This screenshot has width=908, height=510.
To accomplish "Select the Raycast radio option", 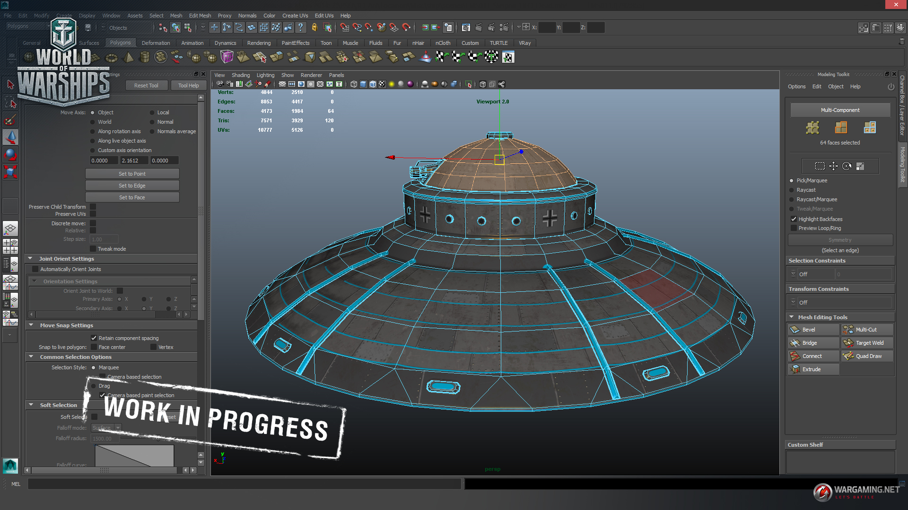I will (792, 190).
